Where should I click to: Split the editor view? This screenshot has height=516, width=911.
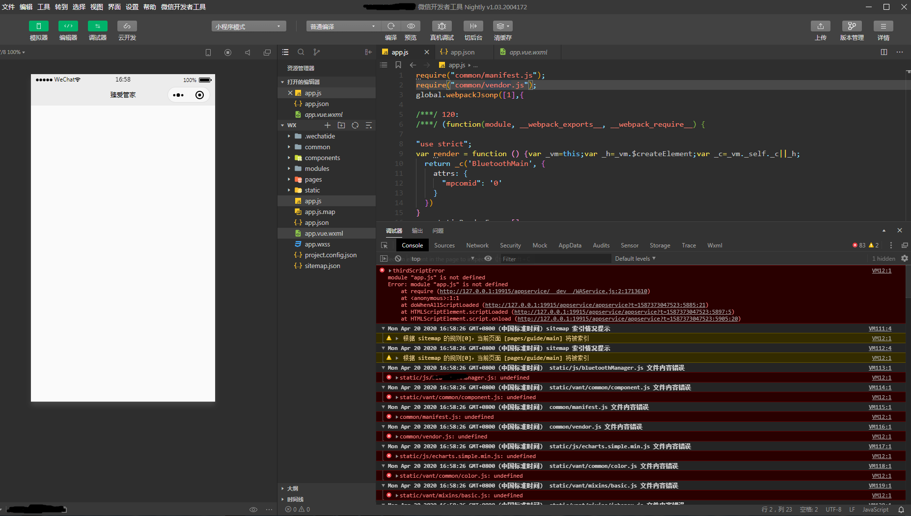coord(884,52)
